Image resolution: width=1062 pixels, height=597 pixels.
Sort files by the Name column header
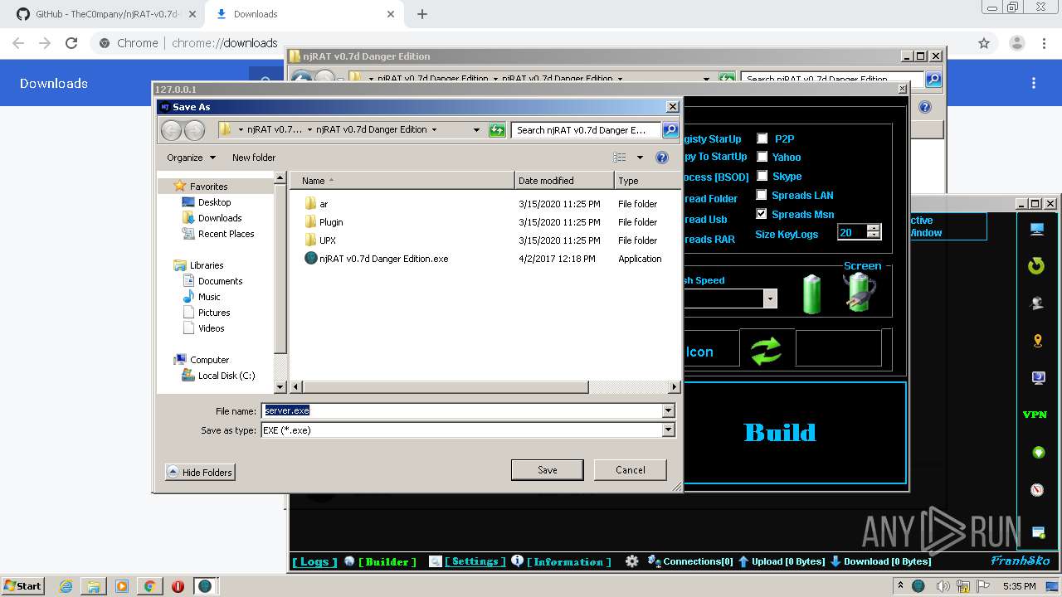[x=402, y=181]
